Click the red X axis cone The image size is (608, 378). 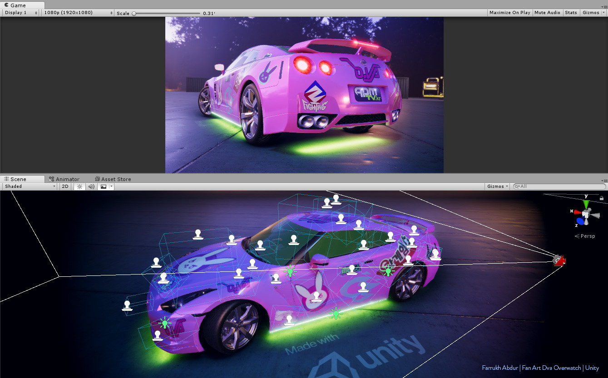577,211
